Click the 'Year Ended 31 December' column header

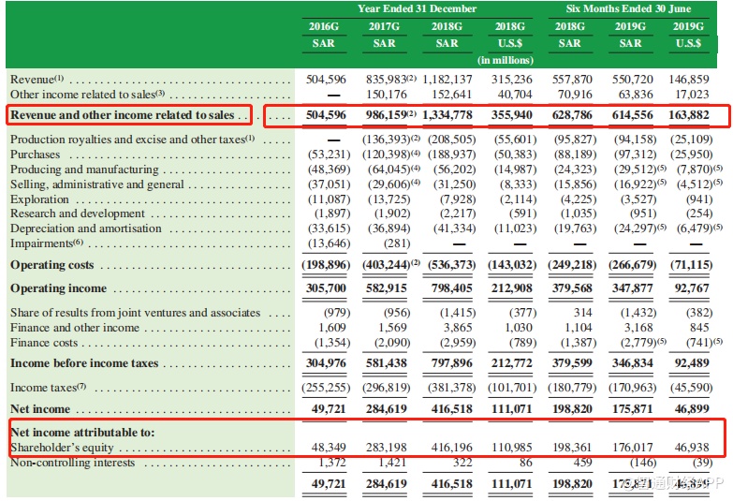tap(417, 8)
